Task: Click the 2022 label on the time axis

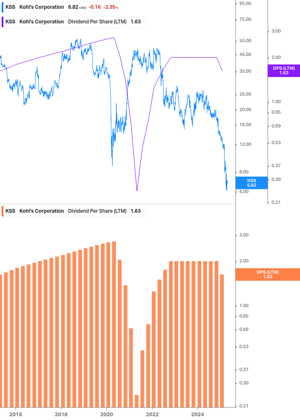Action: click(152, 415)
